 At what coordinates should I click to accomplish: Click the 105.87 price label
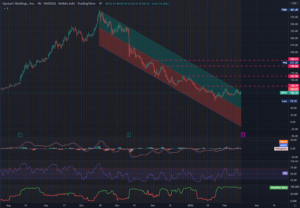pyautogui.click(x=293, y=89)
